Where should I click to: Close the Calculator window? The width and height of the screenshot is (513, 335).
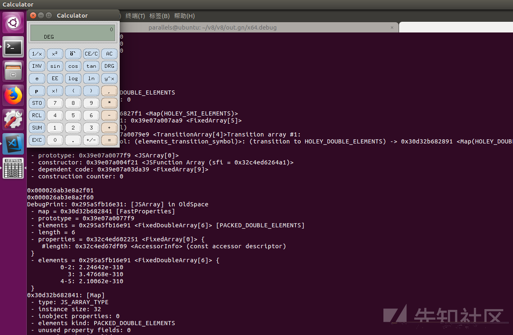point(33,15)
